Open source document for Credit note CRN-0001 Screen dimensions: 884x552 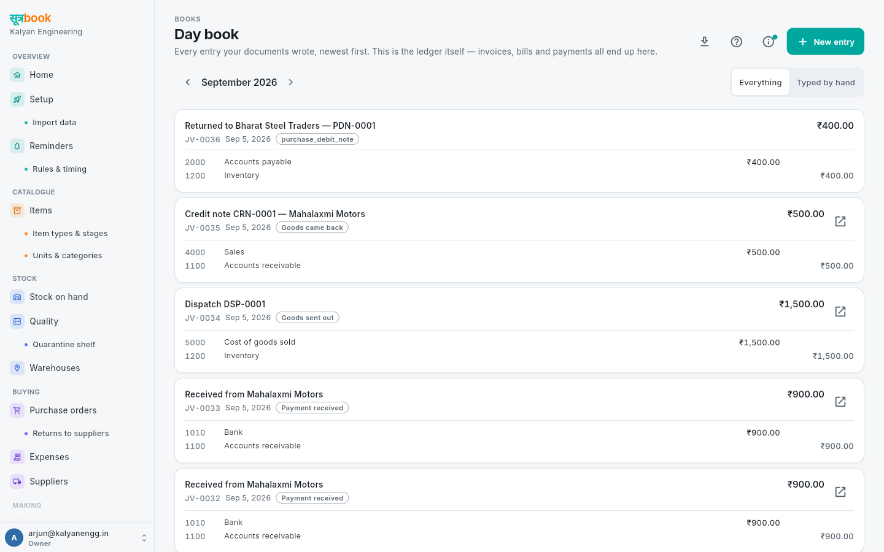tap(840, 221)
